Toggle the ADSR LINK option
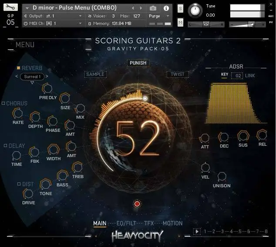This screenshot has height=247, width=276. (250, 75)
